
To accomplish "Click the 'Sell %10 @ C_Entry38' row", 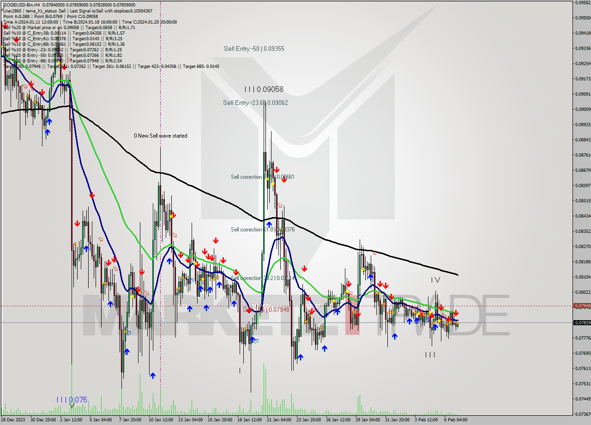I will click(x=64, y=33).
